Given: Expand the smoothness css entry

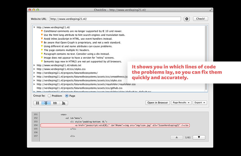Looking at the screenshot, I should coord(34,77).
